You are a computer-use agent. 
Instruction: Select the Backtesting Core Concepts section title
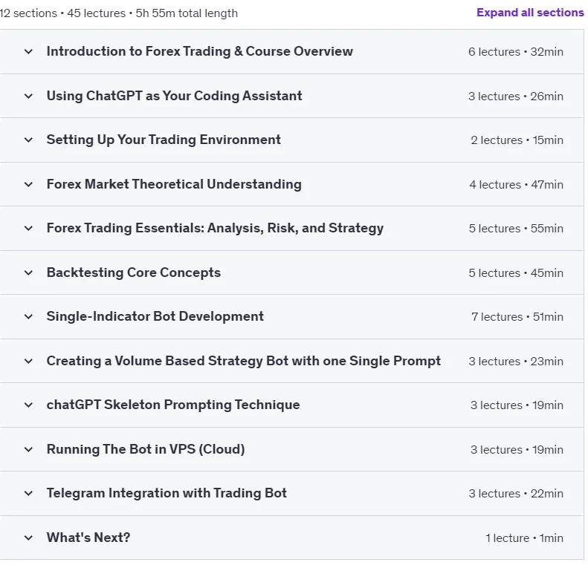(134, 272)
